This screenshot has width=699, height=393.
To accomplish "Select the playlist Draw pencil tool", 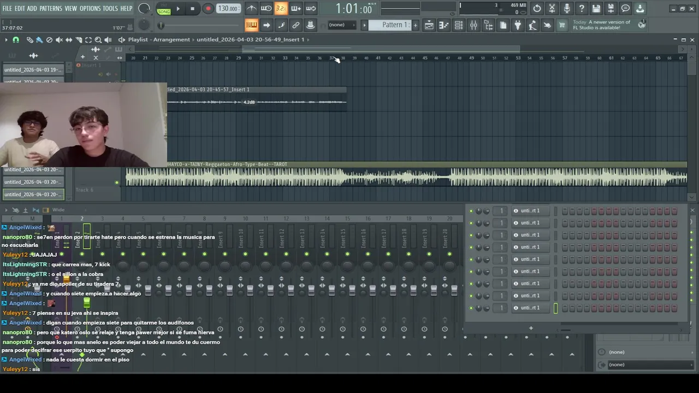I will point(29,40).
